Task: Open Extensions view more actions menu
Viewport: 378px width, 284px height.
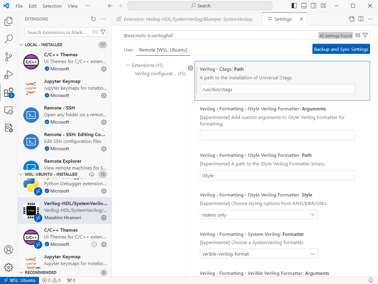Action: 103,19
